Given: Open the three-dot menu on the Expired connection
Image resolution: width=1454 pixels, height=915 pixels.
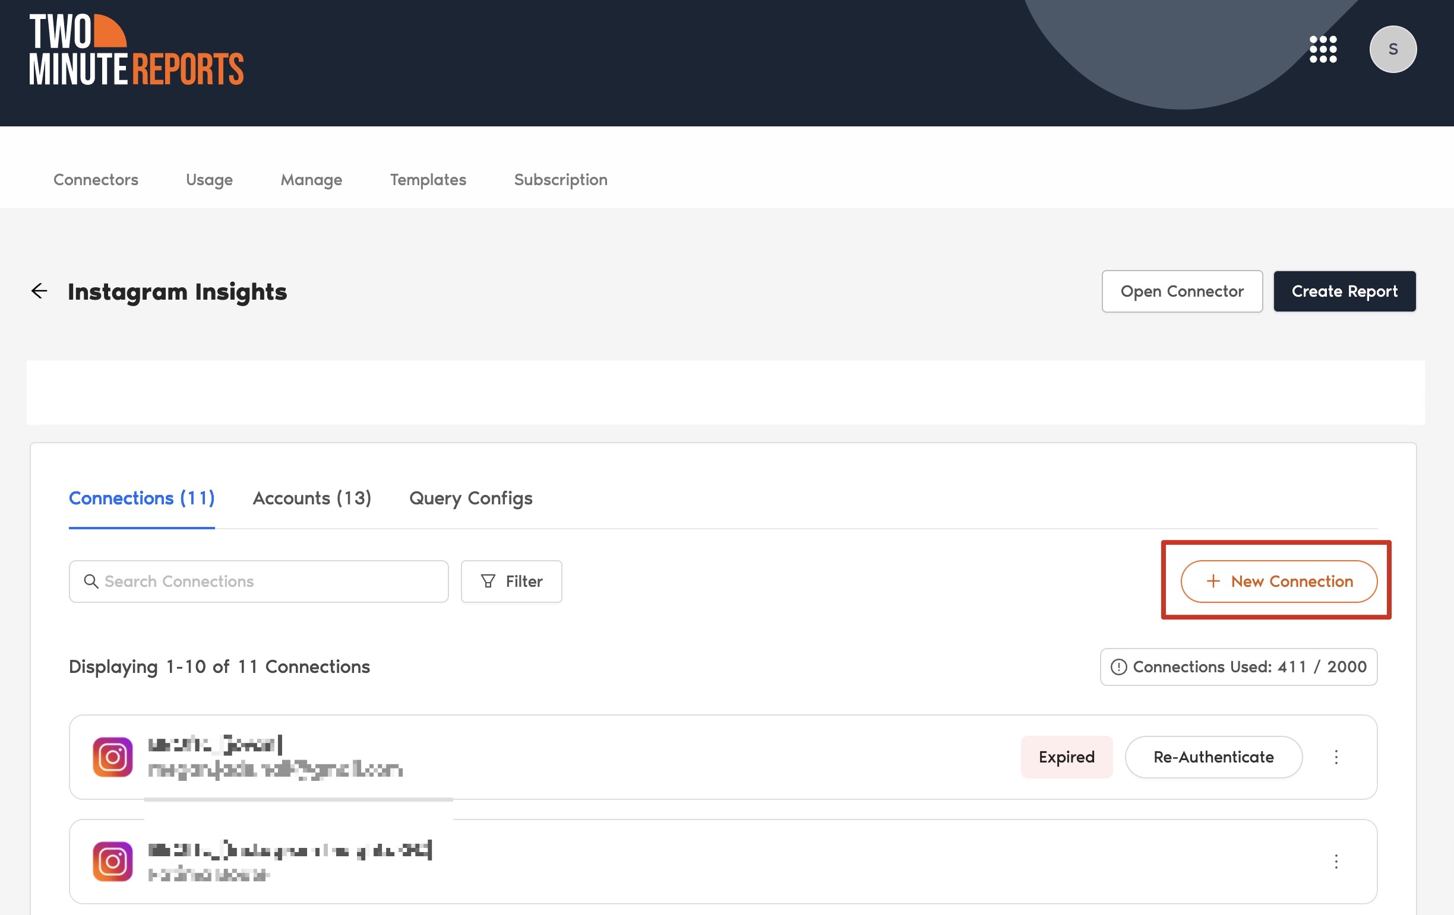Looking at the screenshot, I should click(x=1336, y=757).
